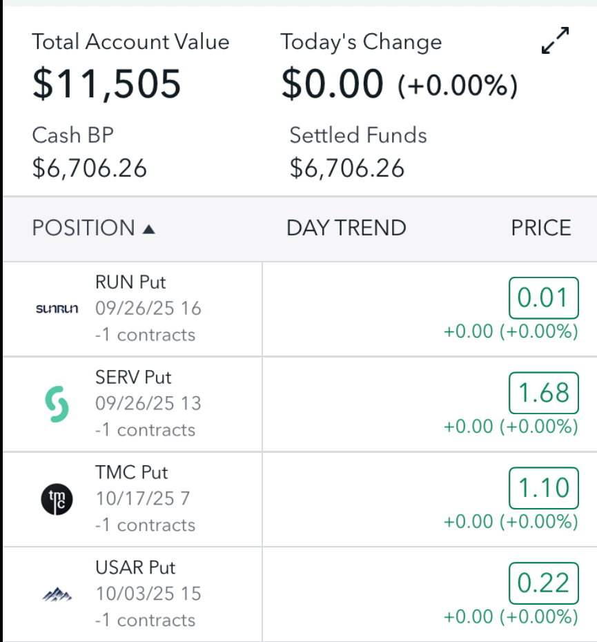
Task: Click the Sunrun company logo
Action: (57, 309)
